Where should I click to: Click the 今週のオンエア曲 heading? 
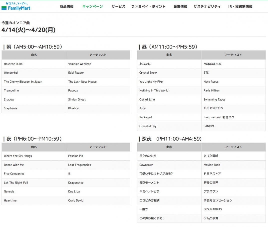pos(15,23)
